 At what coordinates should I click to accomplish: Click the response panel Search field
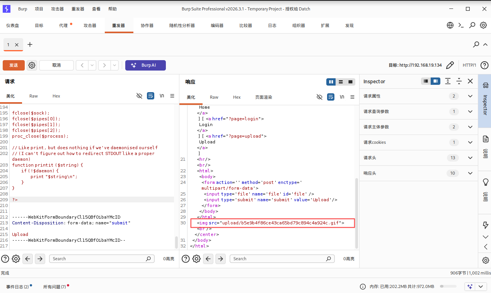tap(282, 259)
